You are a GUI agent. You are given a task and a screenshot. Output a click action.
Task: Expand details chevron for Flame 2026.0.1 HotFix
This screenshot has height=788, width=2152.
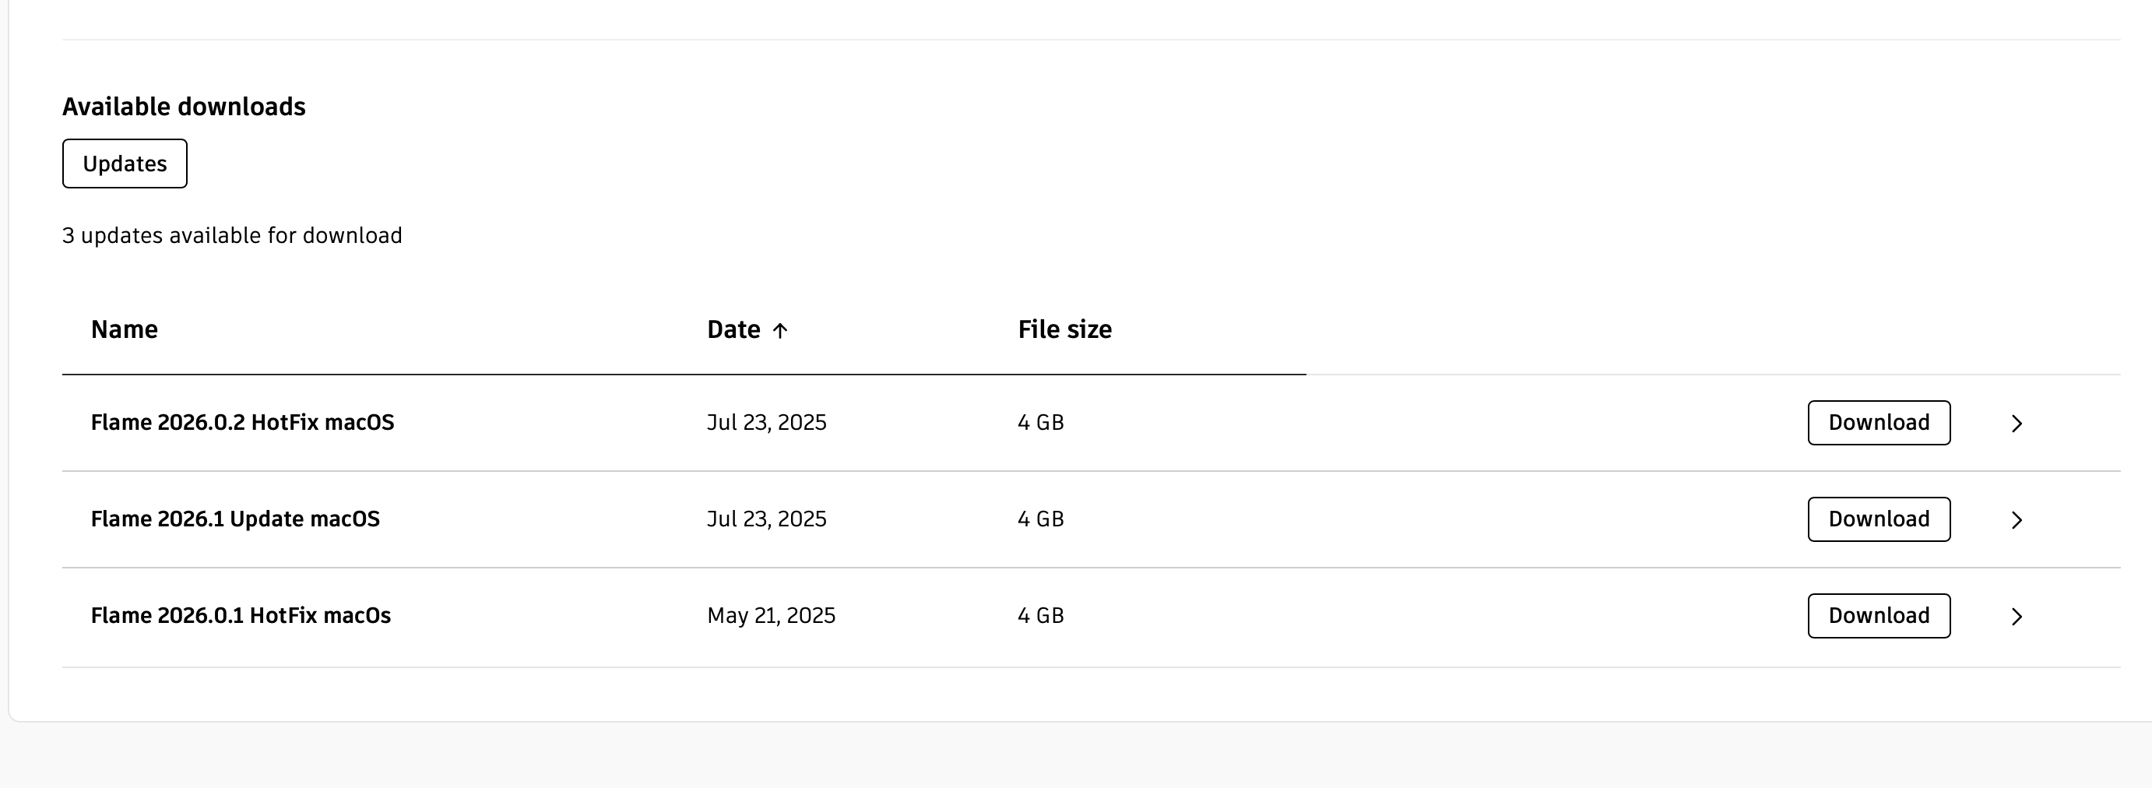pyautogui.click(x=2016, y=617)
